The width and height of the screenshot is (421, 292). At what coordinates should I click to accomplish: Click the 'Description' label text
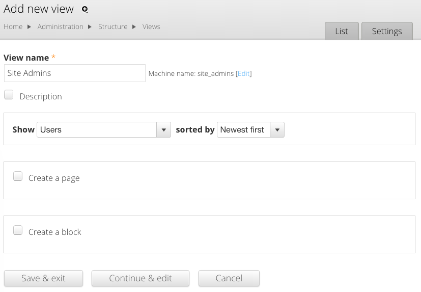click(x=41, y=96)
